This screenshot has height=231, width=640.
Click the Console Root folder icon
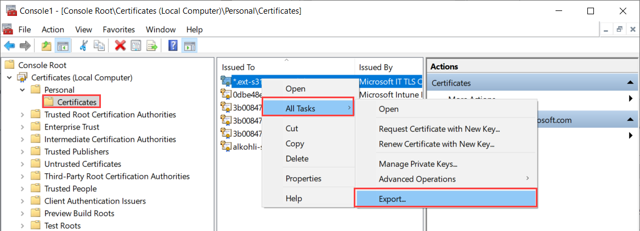click(10, 65)
